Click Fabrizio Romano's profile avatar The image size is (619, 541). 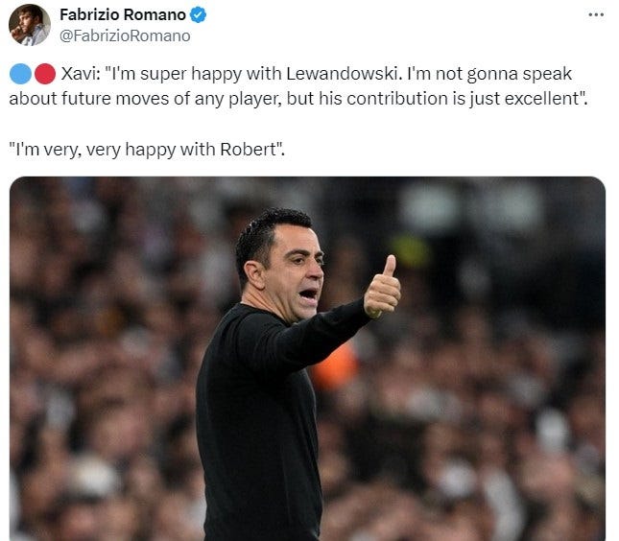(x=30, y=25)
